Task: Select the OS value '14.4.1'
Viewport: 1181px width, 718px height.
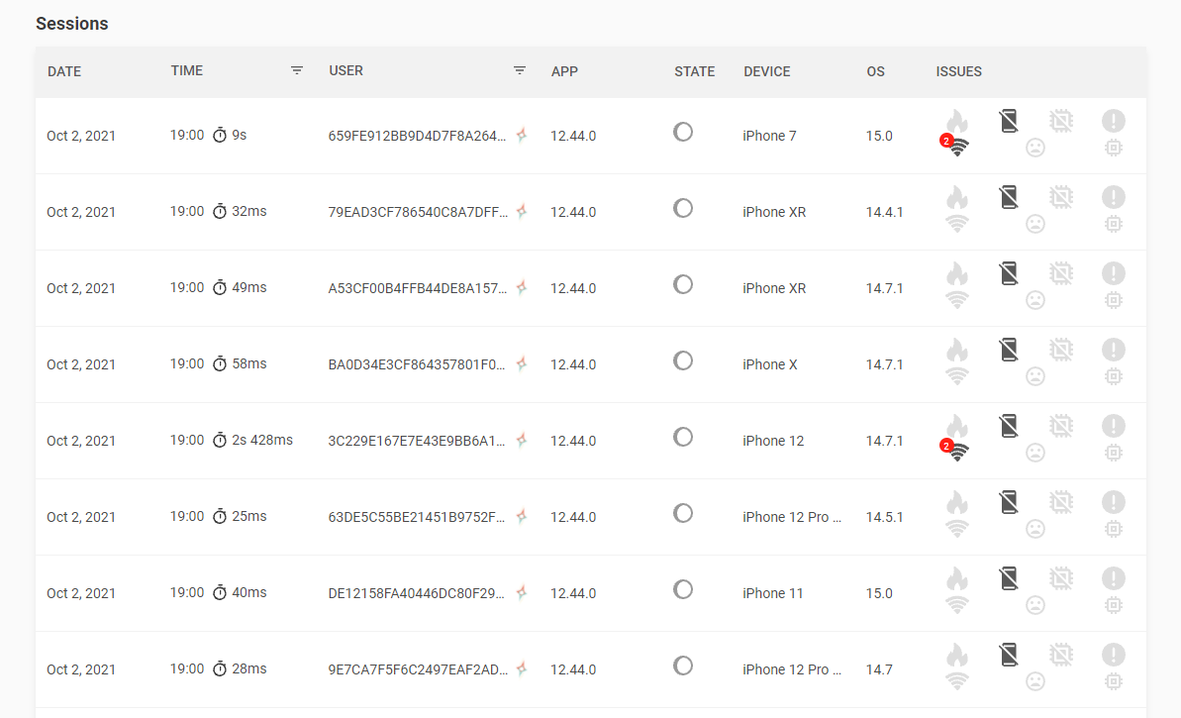Action: (x=884, y=212)
